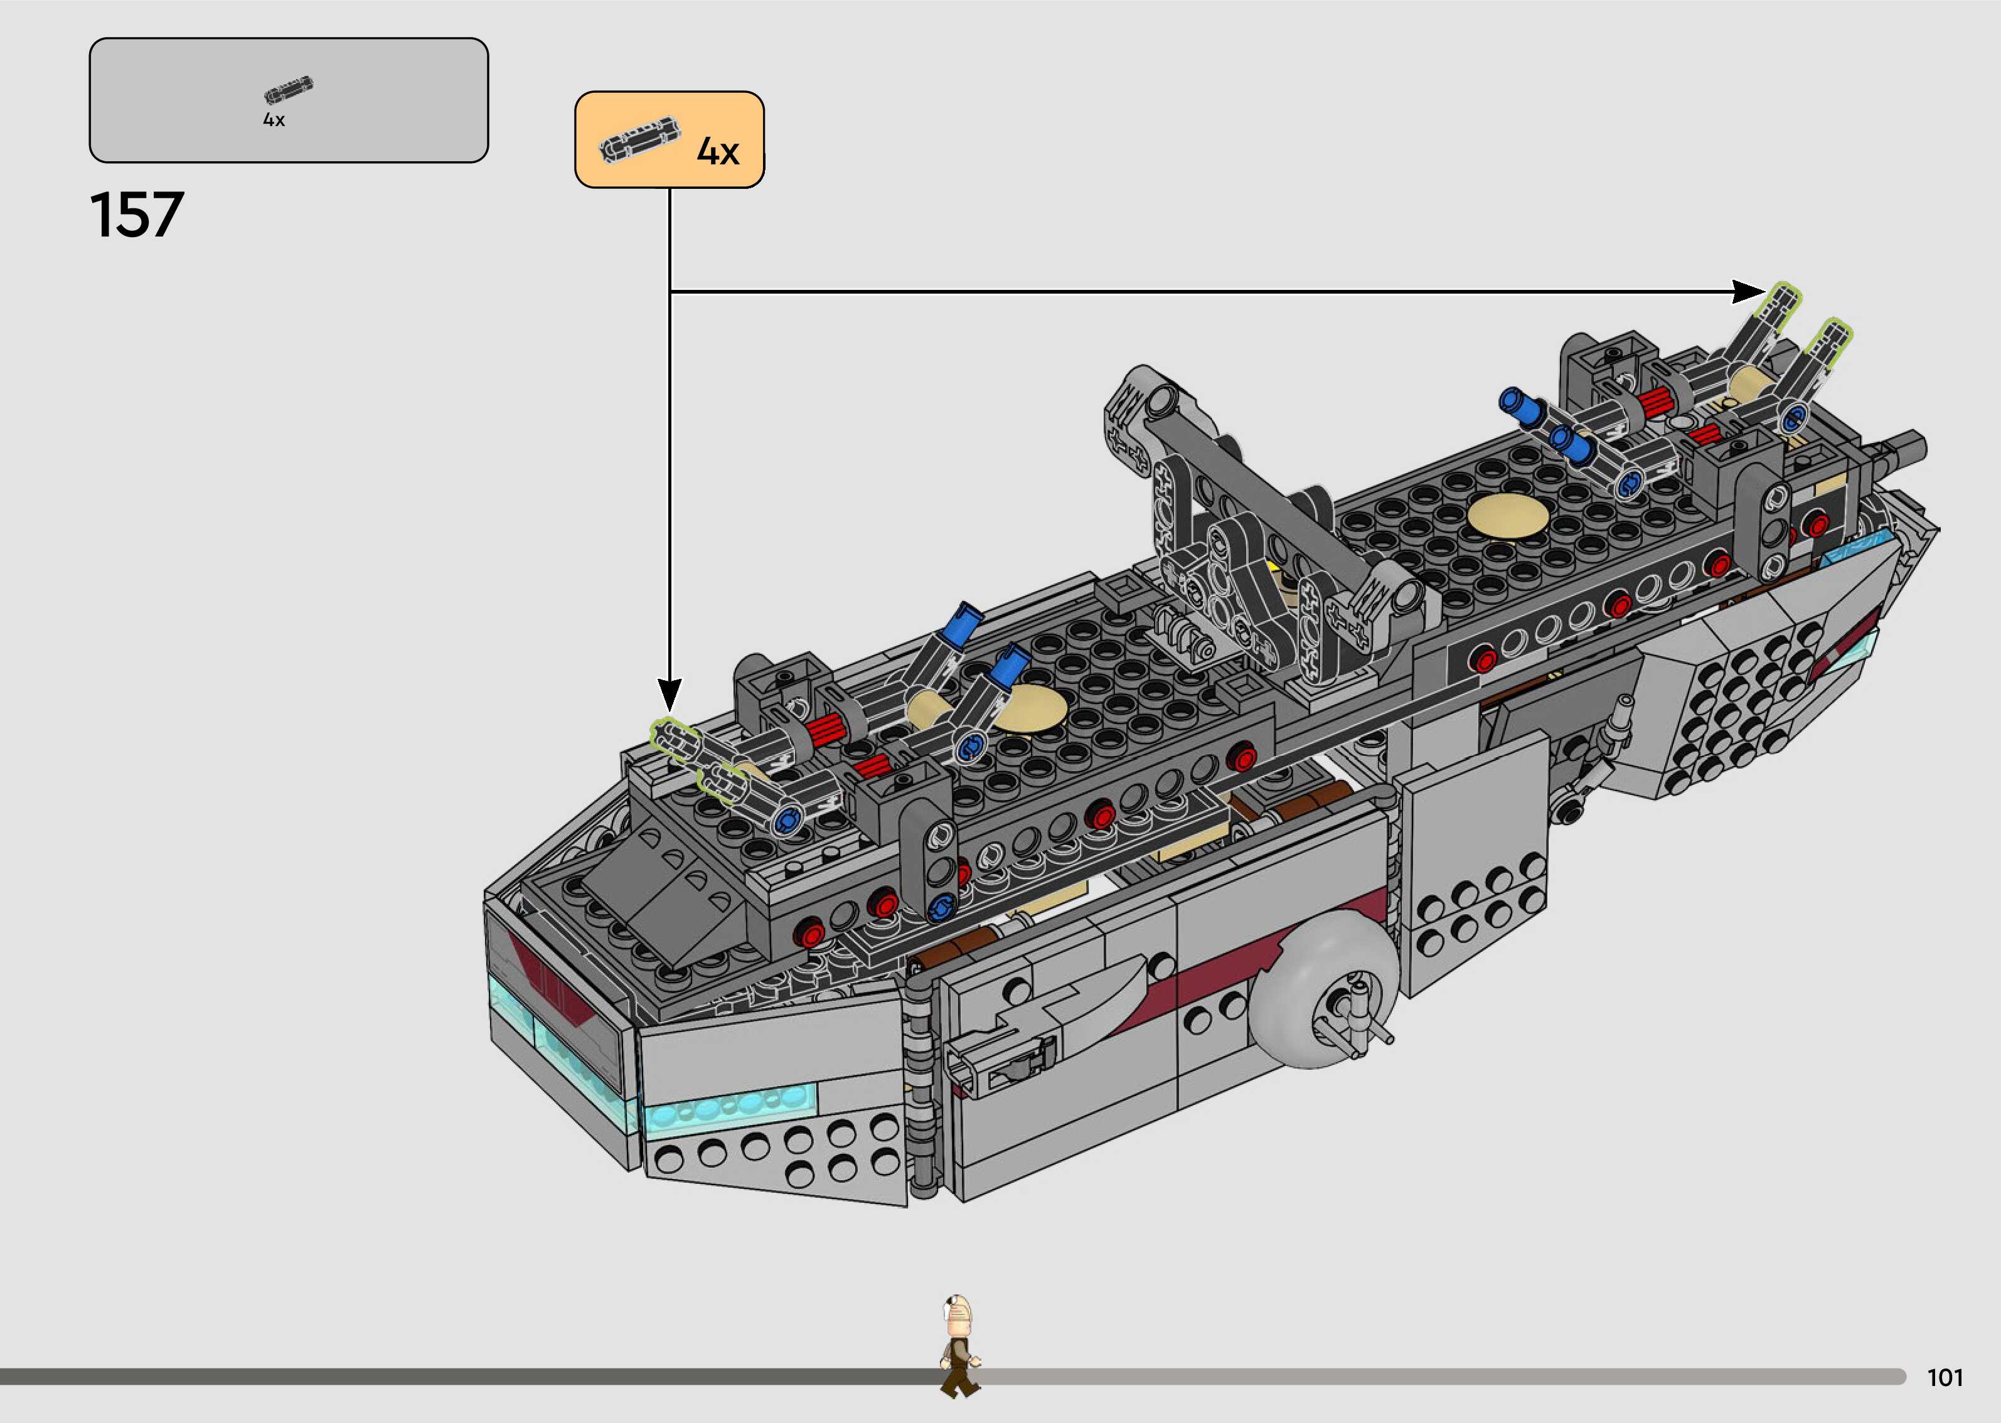The height and width of the screenshot is (1423, 2001).
Task: Click the page number 101
Action: click(x=1944, y=1378)
